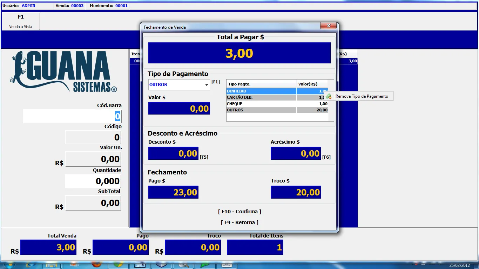This screenshot has width=479, height=269.
Task: Click the Total Venda amount in main window
Action: [x=48, y=247]
